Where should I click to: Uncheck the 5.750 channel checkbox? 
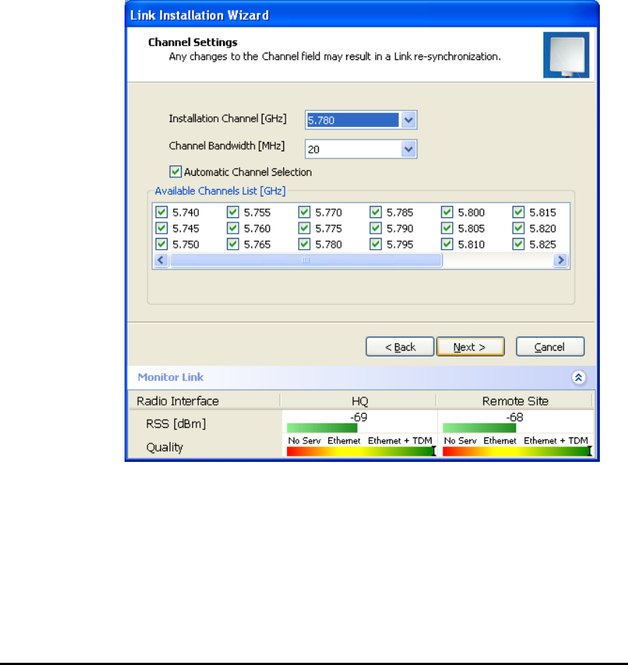pyautogui.click(x=162, y=245)
